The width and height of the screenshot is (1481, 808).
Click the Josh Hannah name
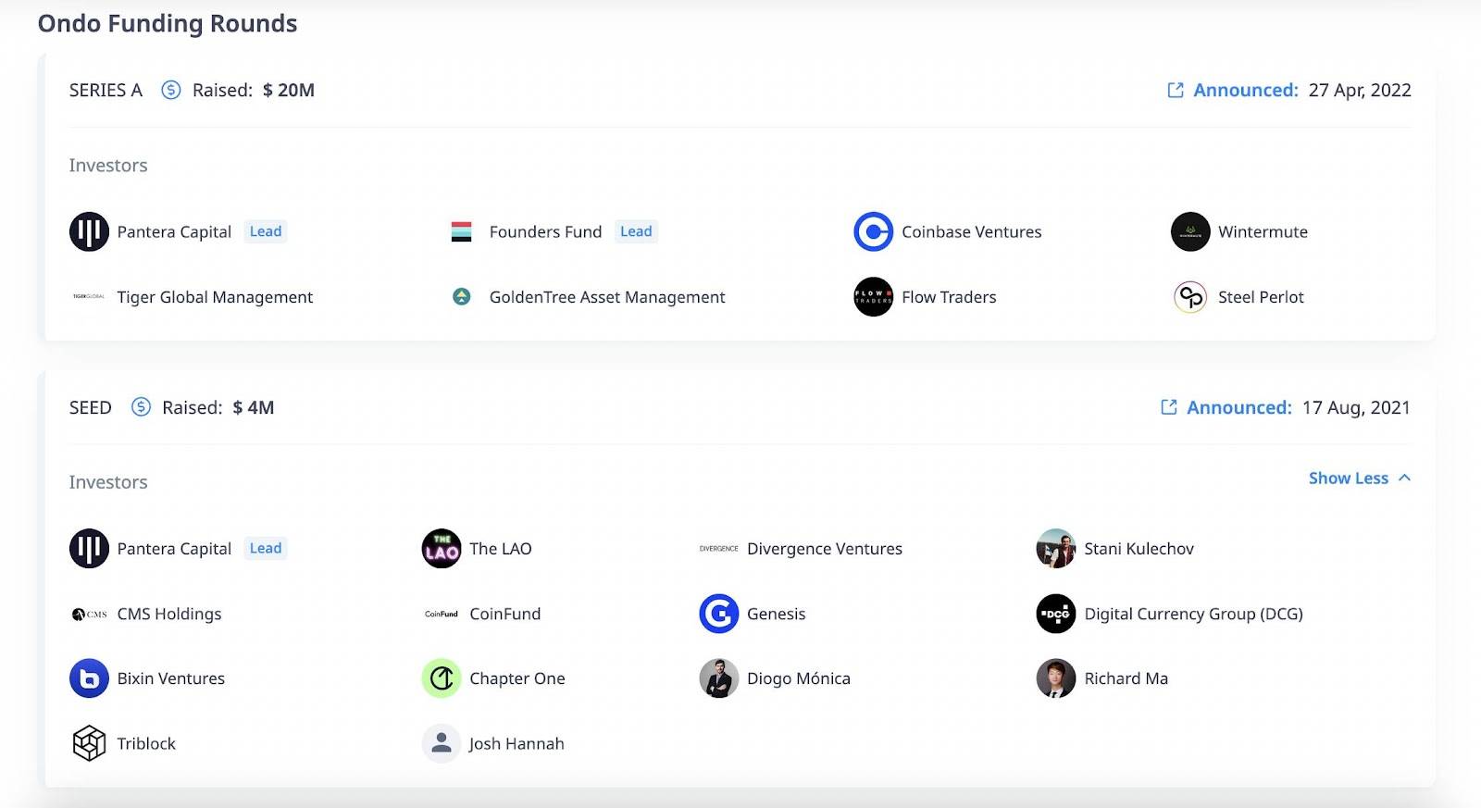(x=516, y=743)
